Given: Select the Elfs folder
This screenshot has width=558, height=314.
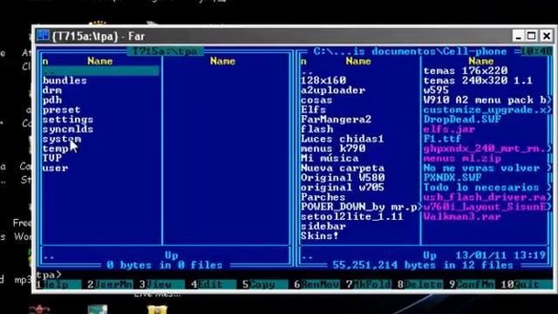Looking at the screenshot, I should [x=313, y=110].
